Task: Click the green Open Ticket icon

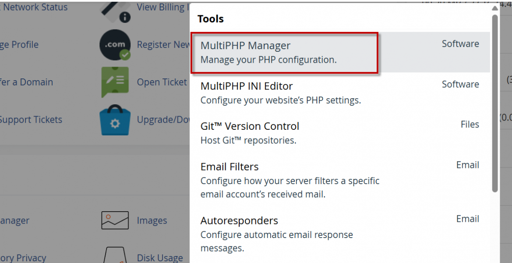Action: click(115, 82)
